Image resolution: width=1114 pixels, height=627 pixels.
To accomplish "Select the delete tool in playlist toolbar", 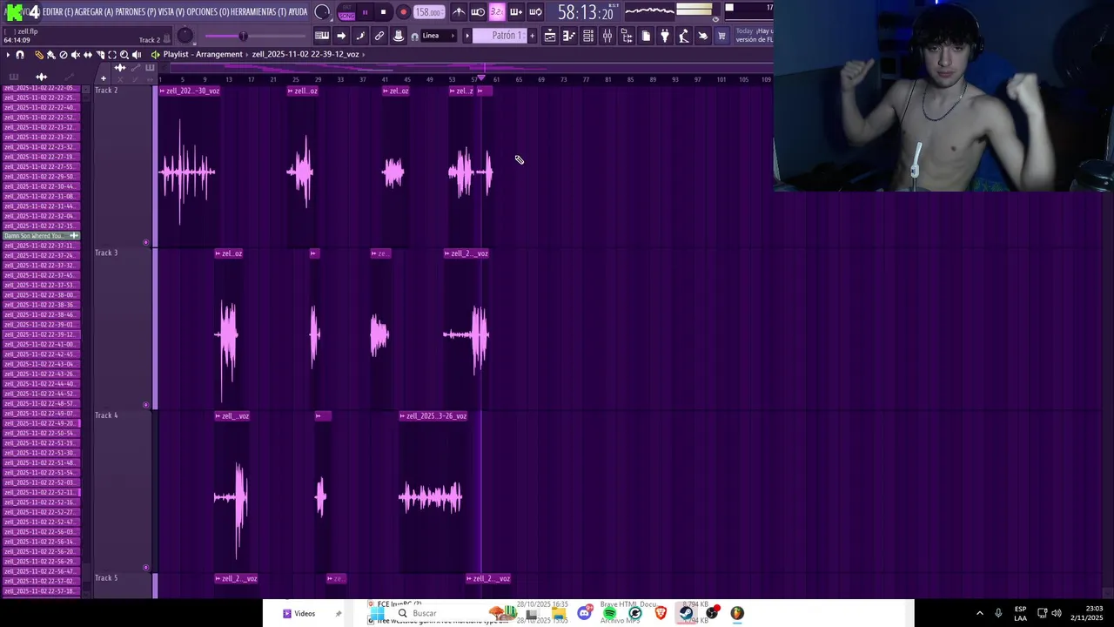I will coord(63,55).
